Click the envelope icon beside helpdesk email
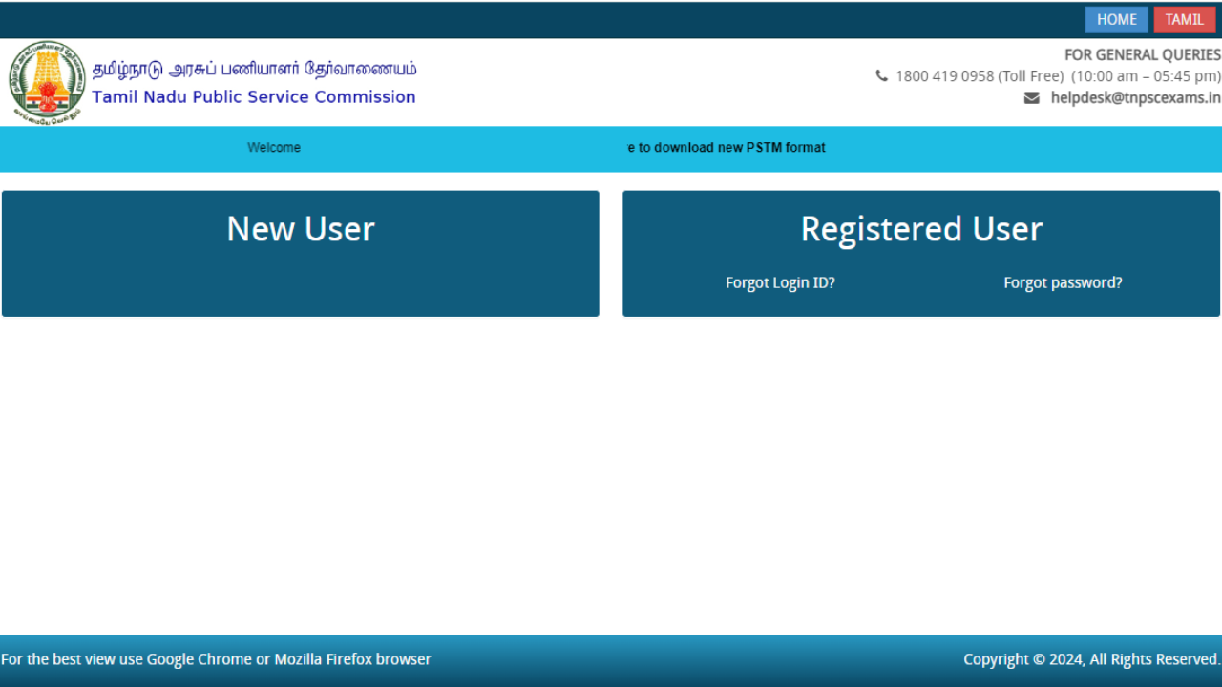Viewport: 1222px width, 687px height. click(x=1031, y=97)
